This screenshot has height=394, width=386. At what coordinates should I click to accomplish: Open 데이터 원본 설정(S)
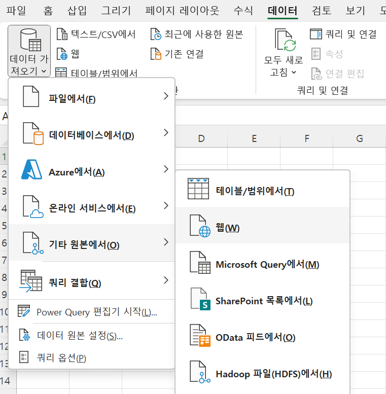coord(92,335)
